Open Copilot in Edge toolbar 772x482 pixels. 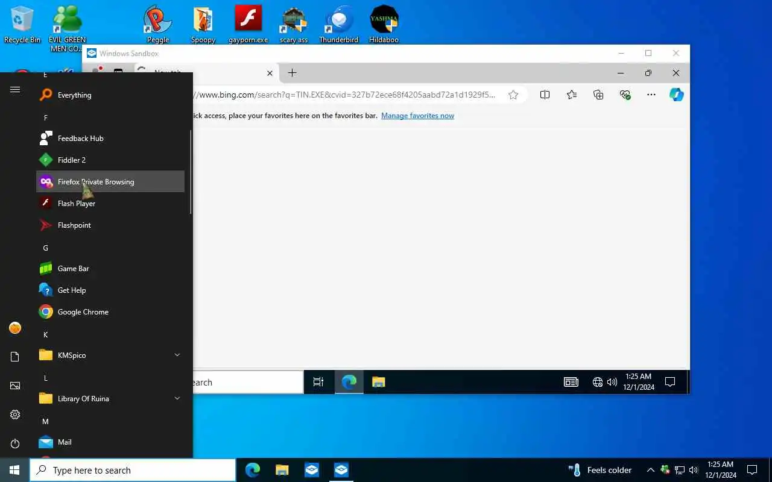coord(677,95)
